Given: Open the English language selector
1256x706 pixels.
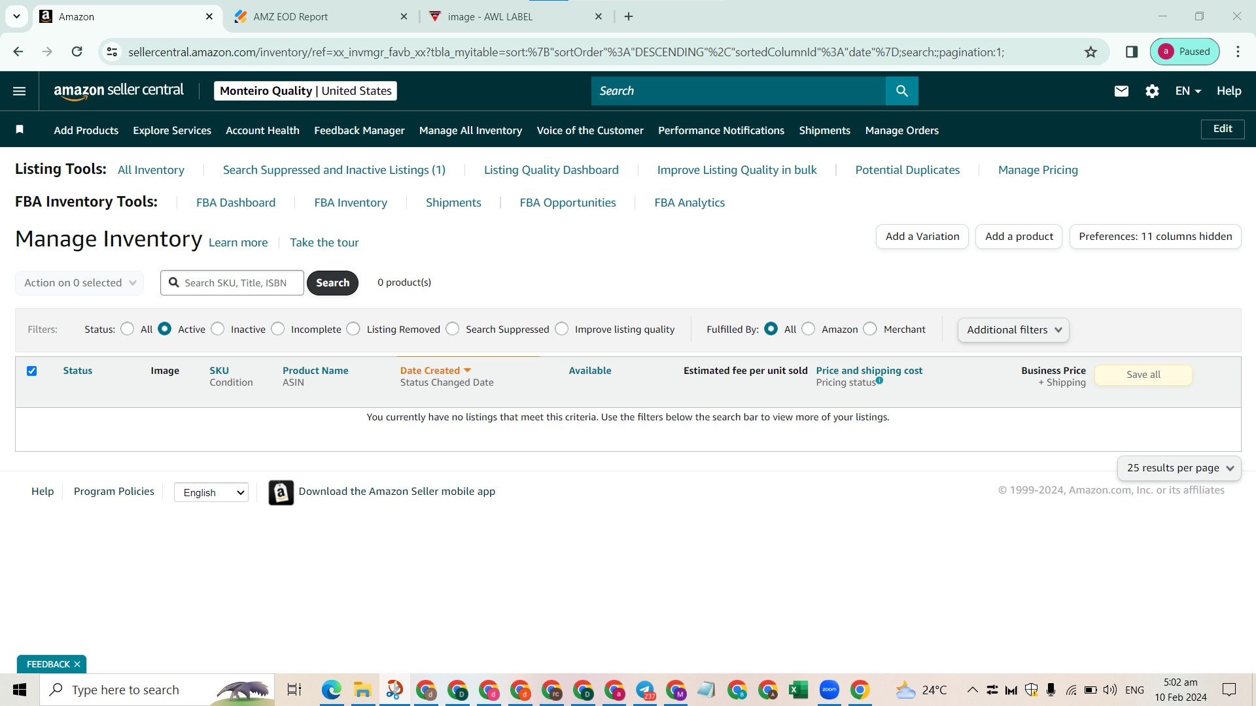Looking at the screenshot, I should 211,492.
